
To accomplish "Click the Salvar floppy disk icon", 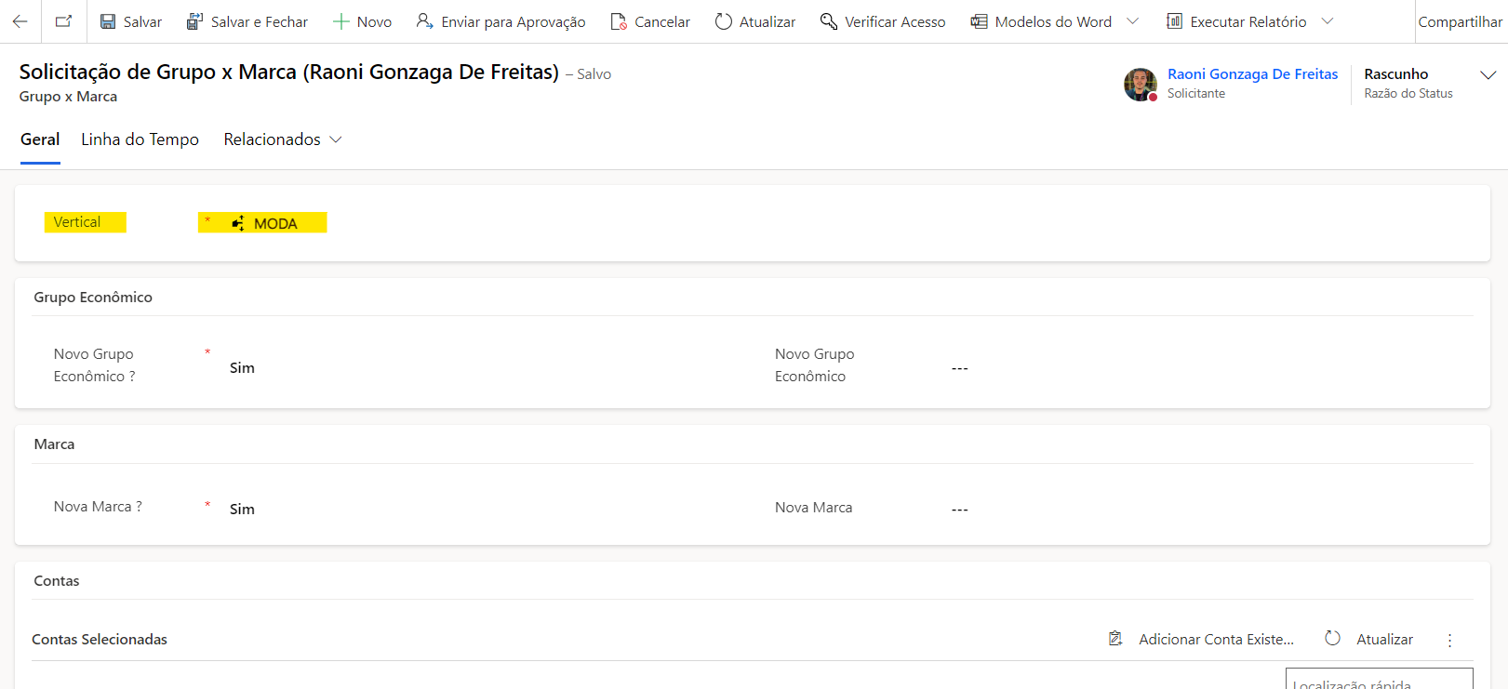I will 109,21.
